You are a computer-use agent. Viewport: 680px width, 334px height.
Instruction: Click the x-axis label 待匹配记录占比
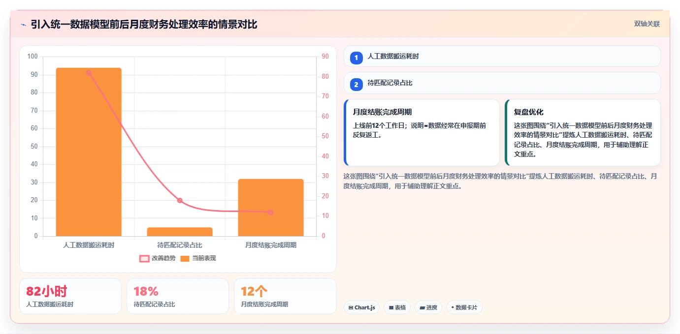[180, 244]
